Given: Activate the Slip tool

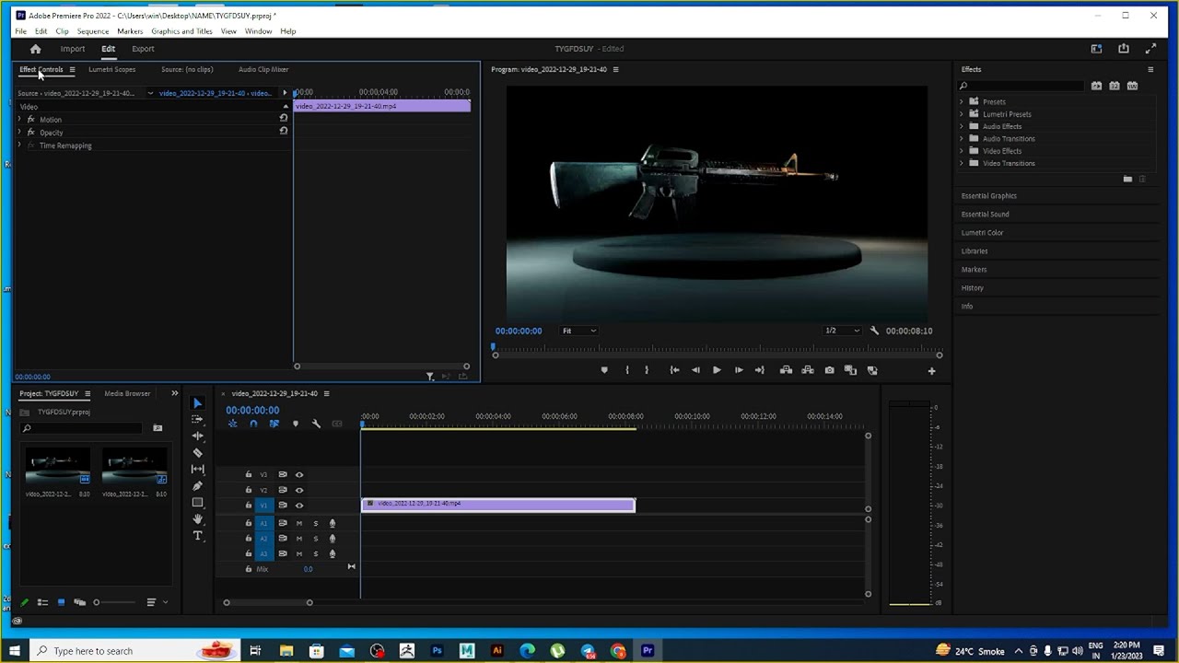Looking at the screenshot, I should 197,469.
